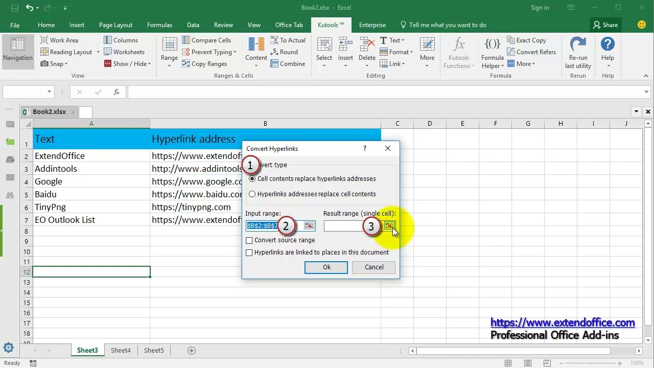The image size is (654, 368).
Task: Select Cell contents replace hyperlinks addresses
Action: 313,179
